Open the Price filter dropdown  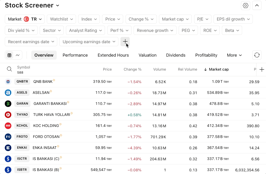113,19
